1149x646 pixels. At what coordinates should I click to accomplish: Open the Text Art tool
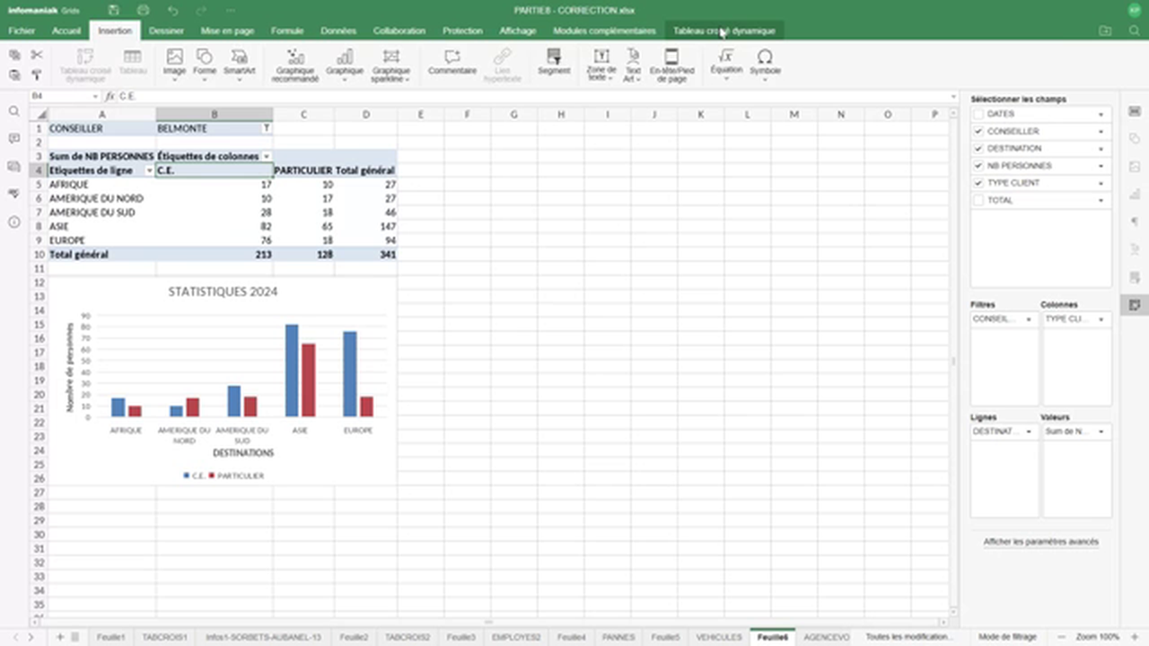coord(633,65)
